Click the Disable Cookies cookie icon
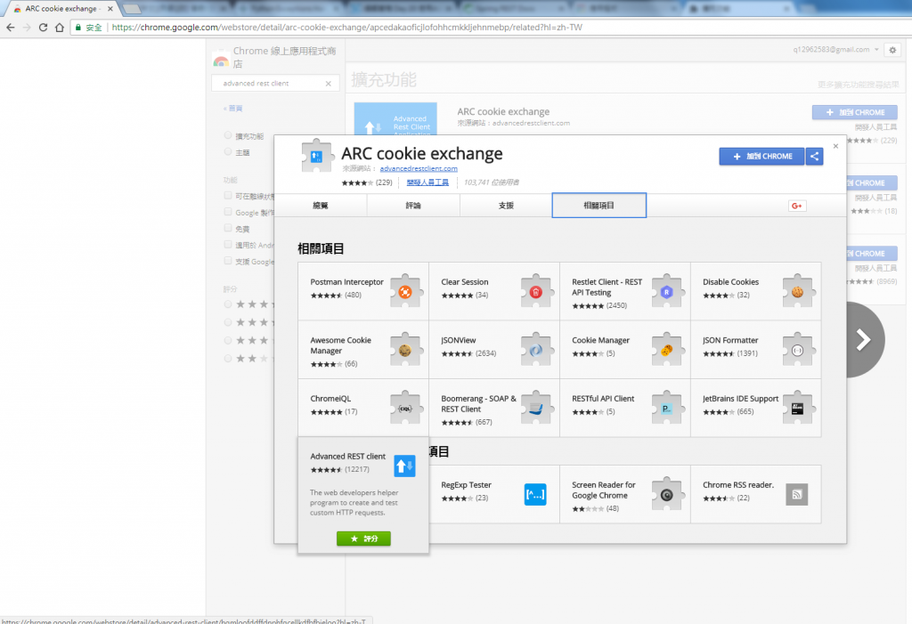This screenshot has height=624, width=912. pos(797,291)
